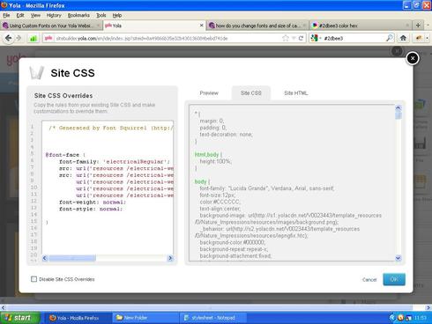This screenshot has height=324, width=432.
Task: Close the Yola browser tab
Action: [x=201, y=26]
